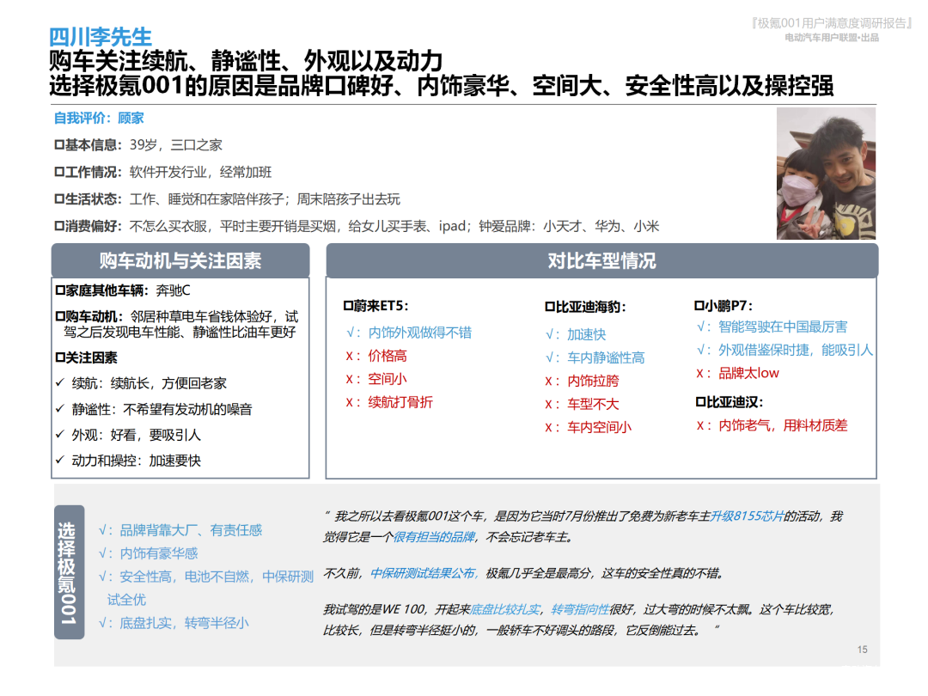The width and height of the screenshot is (928, 696).
Task: Click the square bullet before 基本信息
Action: 59,145
